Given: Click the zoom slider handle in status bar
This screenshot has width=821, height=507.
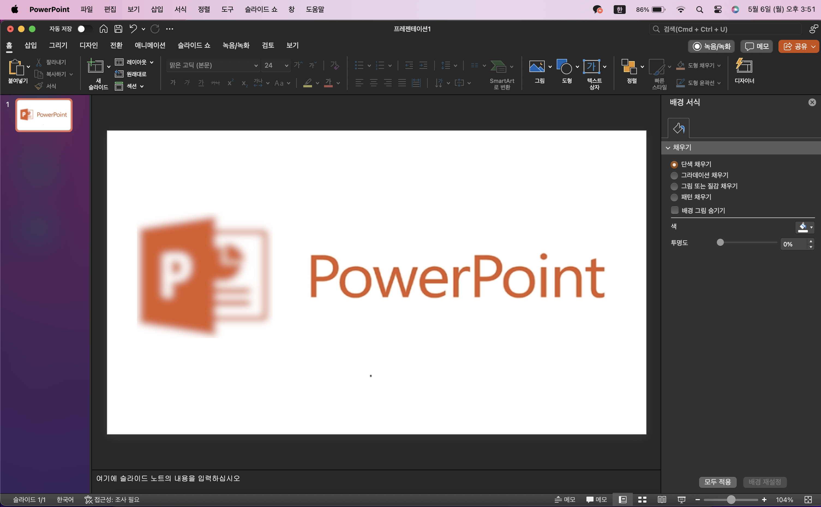Looking at the screenshot, I should [731, 500].
